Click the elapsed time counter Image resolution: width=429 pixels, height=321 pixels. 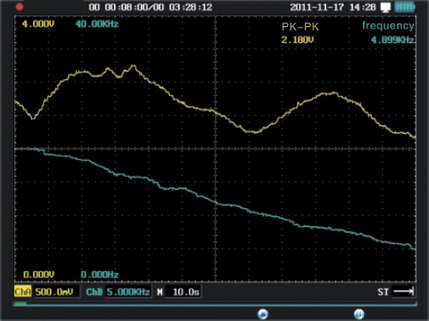(x=150, y=7)
